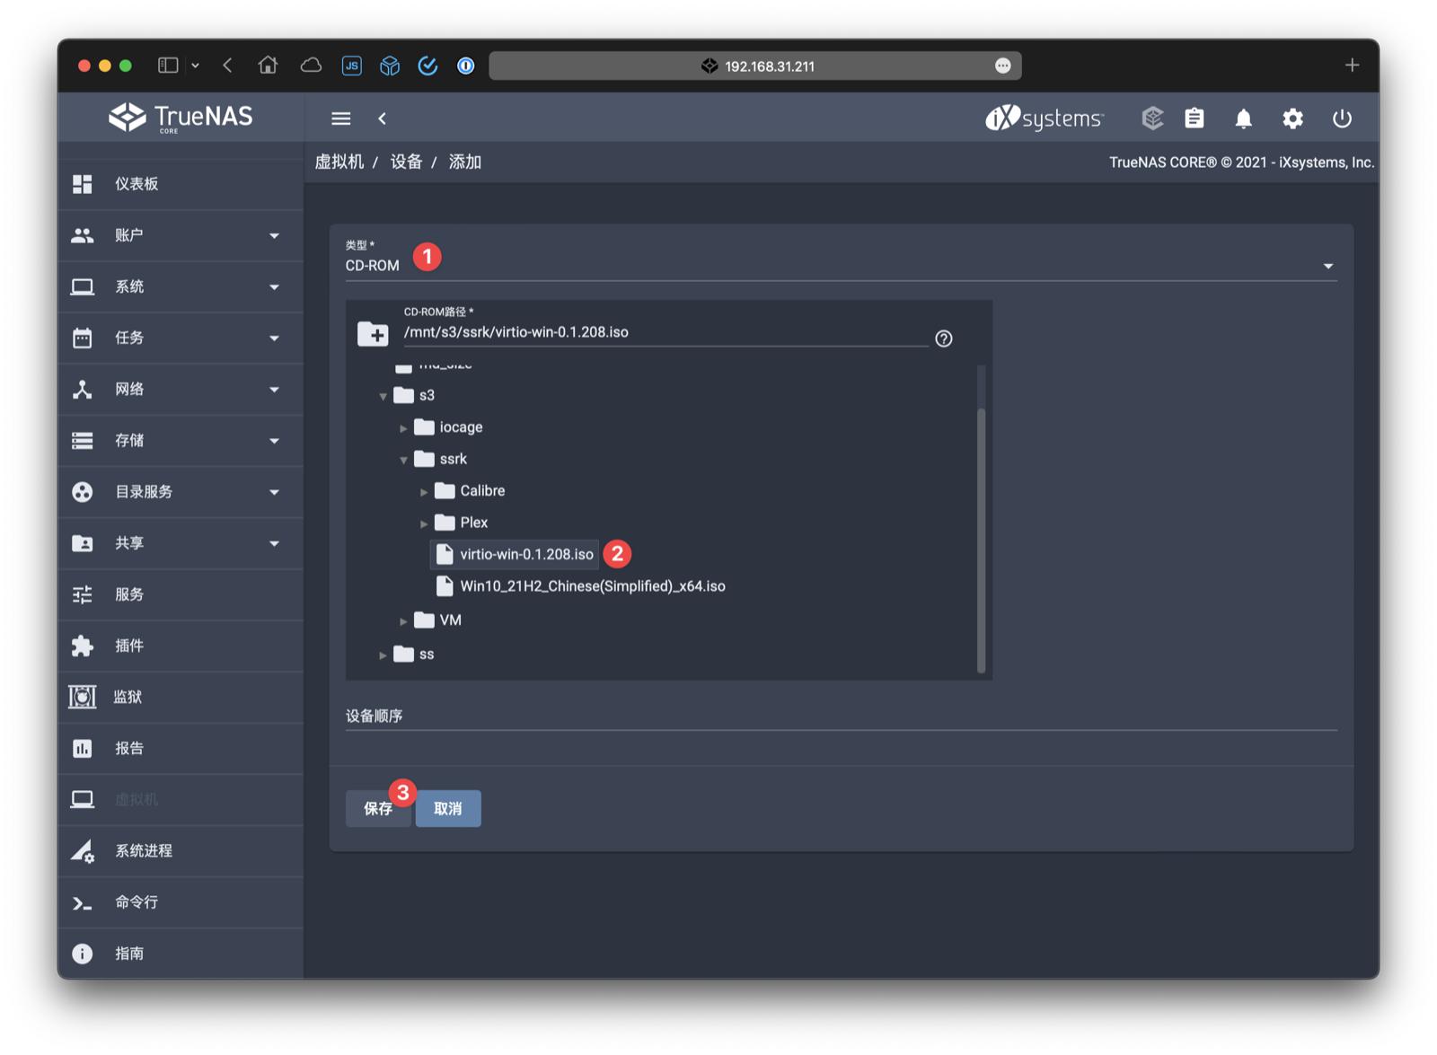Select the Win10_21H2 ISO file
The image size is (1437, 1055).
[x=593, y=585]
